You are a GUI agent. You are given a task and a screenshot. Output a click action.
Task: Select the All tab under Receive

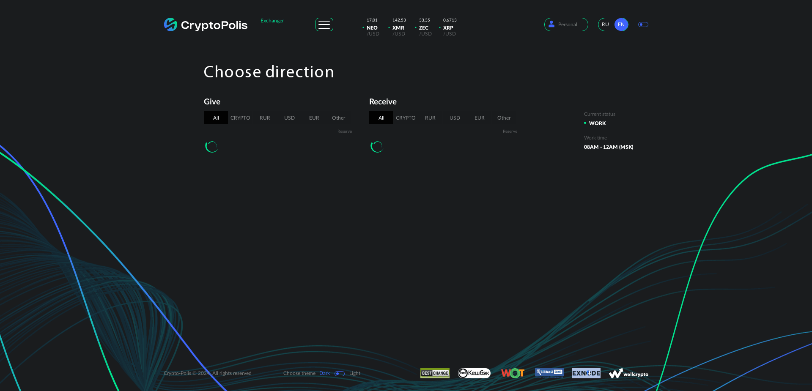pyautogui.click(x=381, y=118)
